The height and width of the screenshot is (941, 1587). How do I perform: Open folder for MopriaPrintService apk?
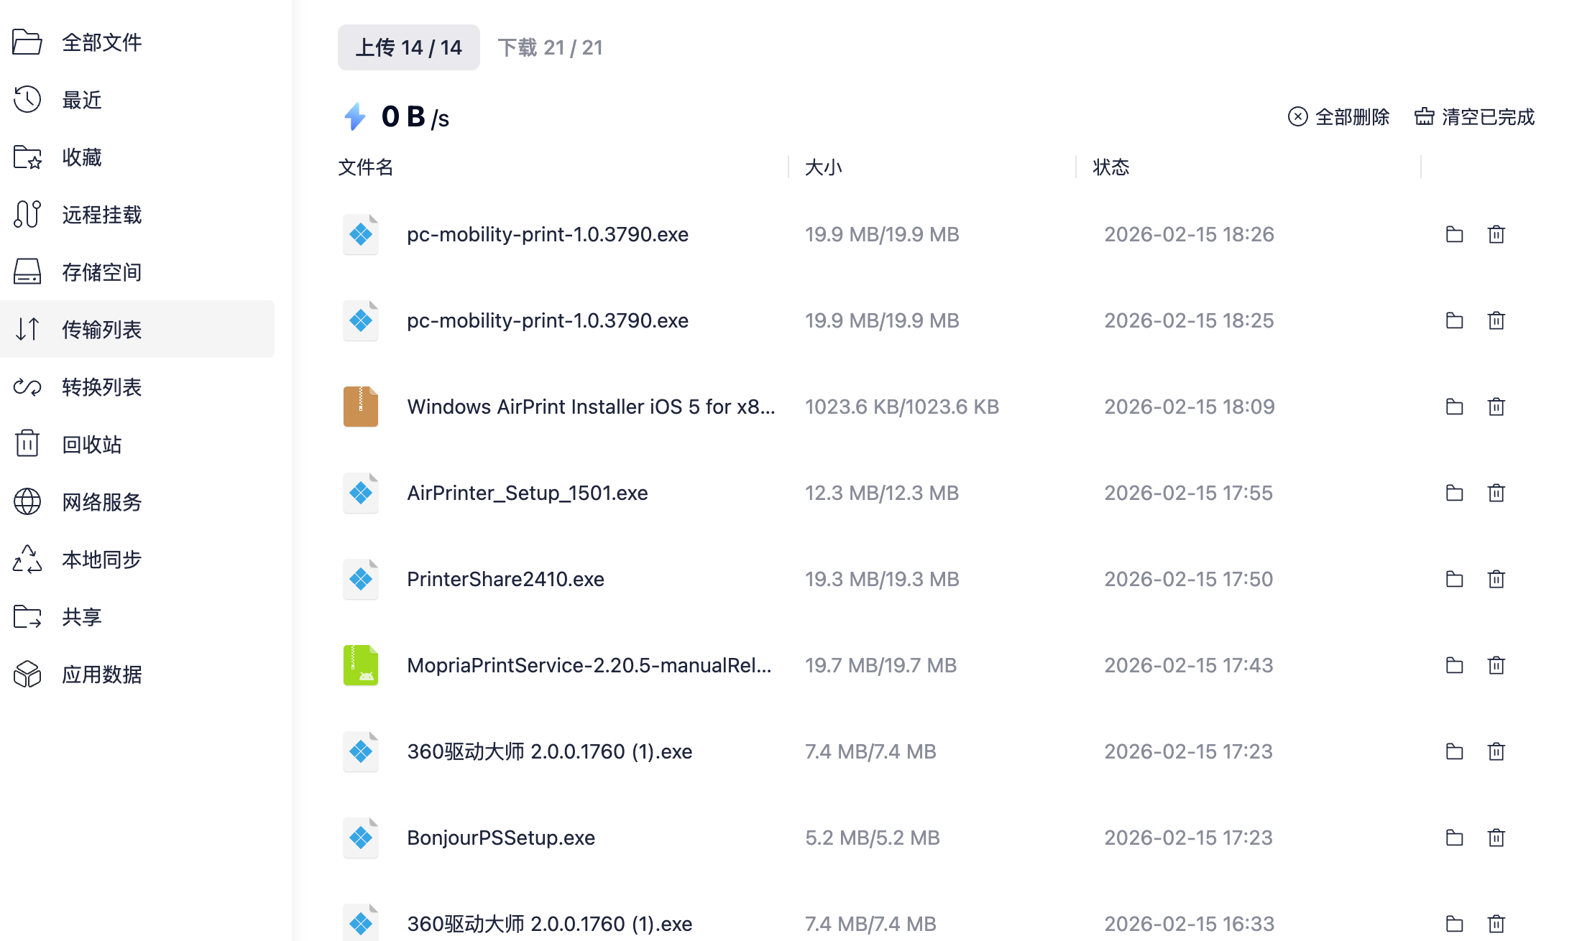coord(1454,665)
